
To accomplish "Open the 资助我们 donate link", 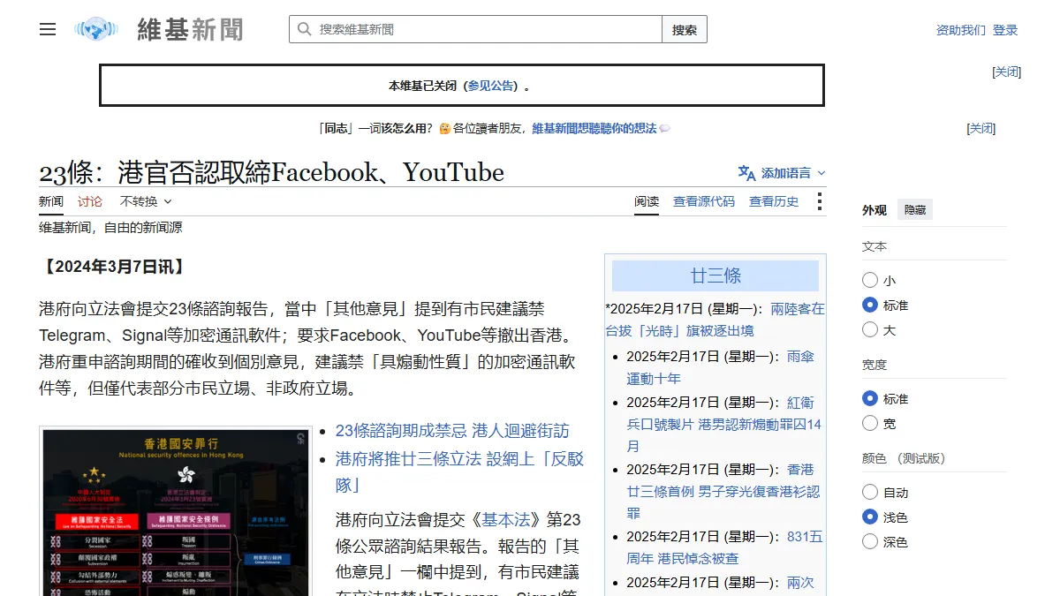I will click(x=960, y=30).
